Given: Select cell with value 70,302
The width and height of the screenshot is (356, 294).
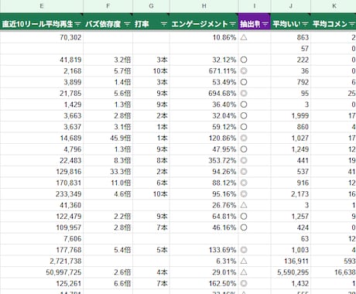Looking at the screenshot, I should (x=42, y=37).
